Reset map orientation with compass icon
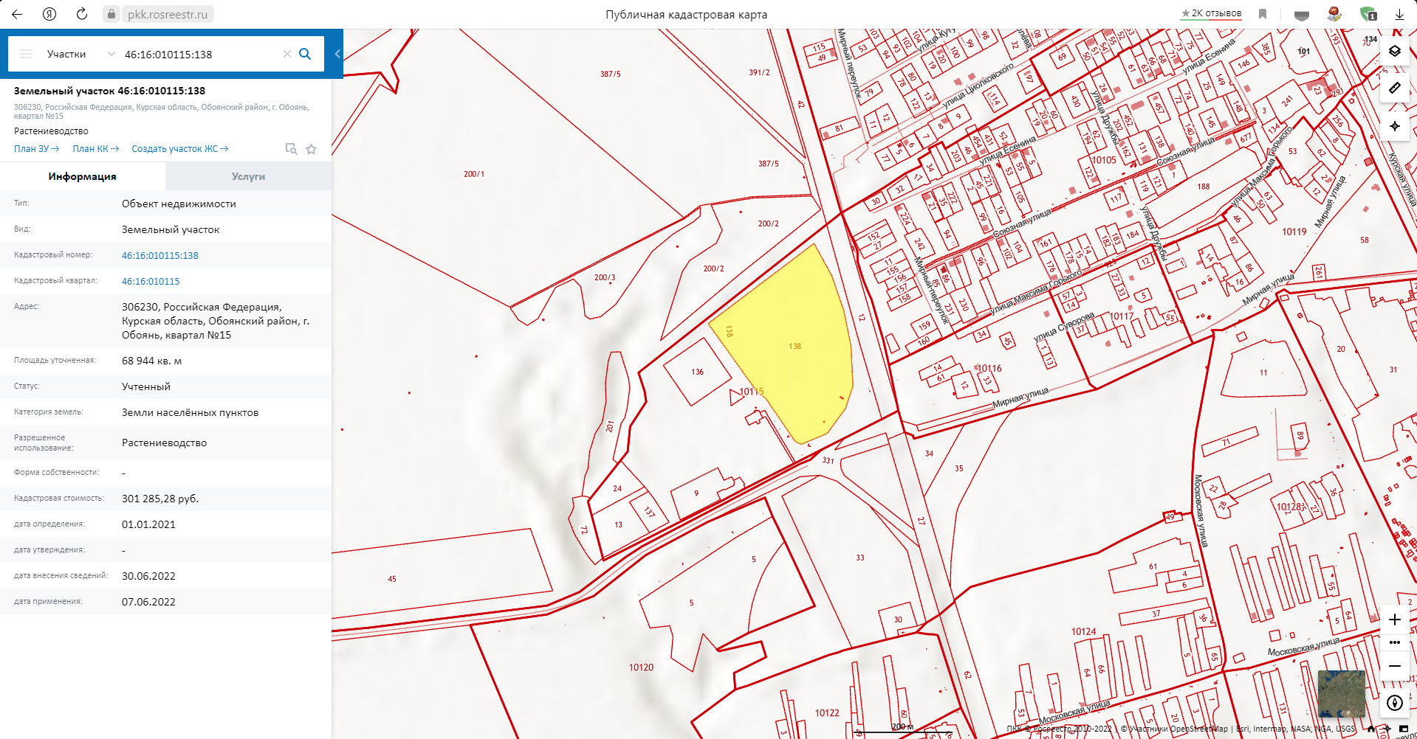The height and width of the screenshot is (739, 1417). click(1394, 703)
